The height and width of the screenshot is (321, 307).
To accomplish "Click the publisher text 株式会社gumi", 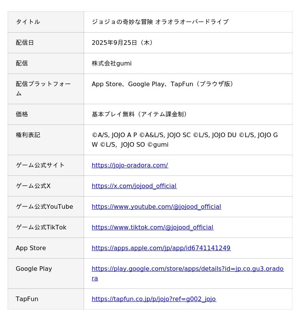I will [x=111, y=63].
